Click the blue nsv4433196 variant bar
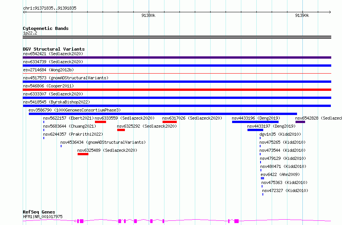 [x=256, y=122]
